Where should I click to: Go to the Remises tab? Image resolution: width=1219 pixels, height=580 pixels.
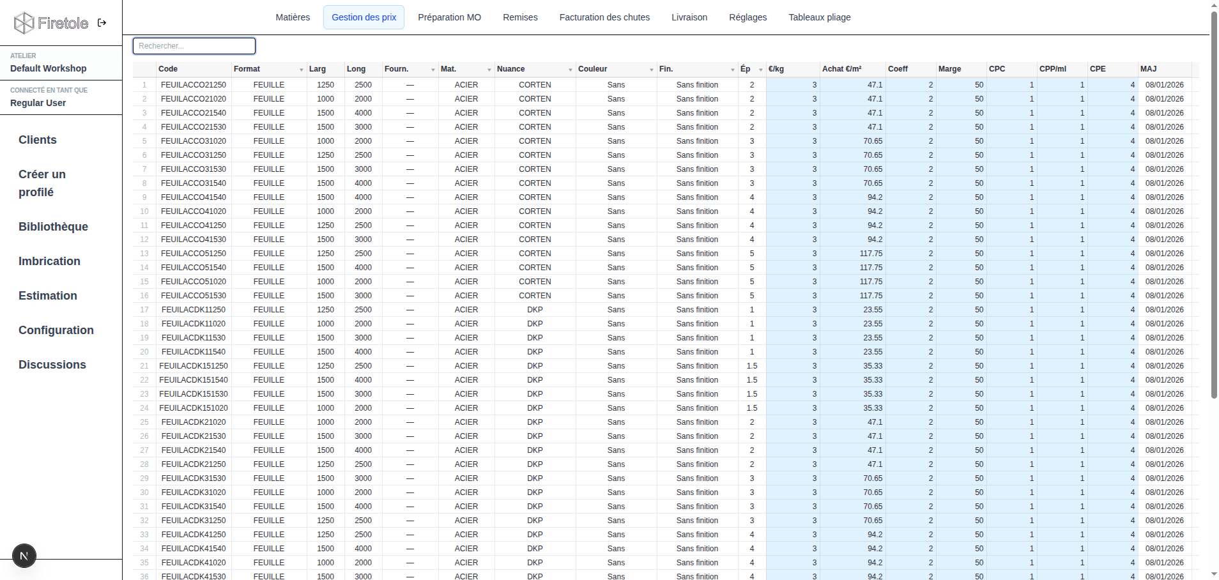coord(520,17)
